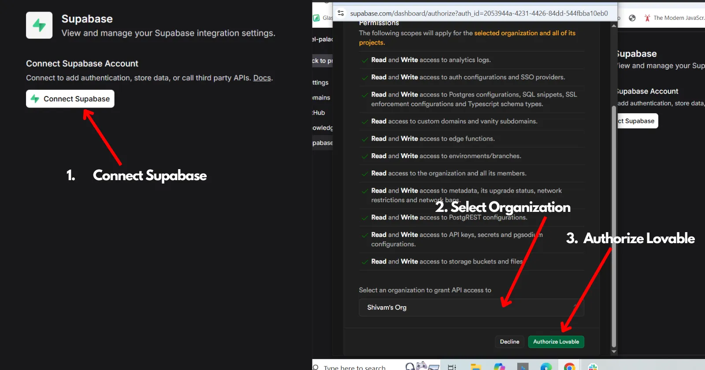The image size is (705, 370).
Task: Click the 'storage buckets and files' permission row
Action: pyautogui.click(x=472, y=262)
